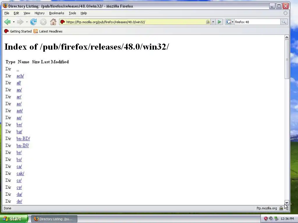Open the cs/ directory link
298x223 pixels.
[19, 180]
